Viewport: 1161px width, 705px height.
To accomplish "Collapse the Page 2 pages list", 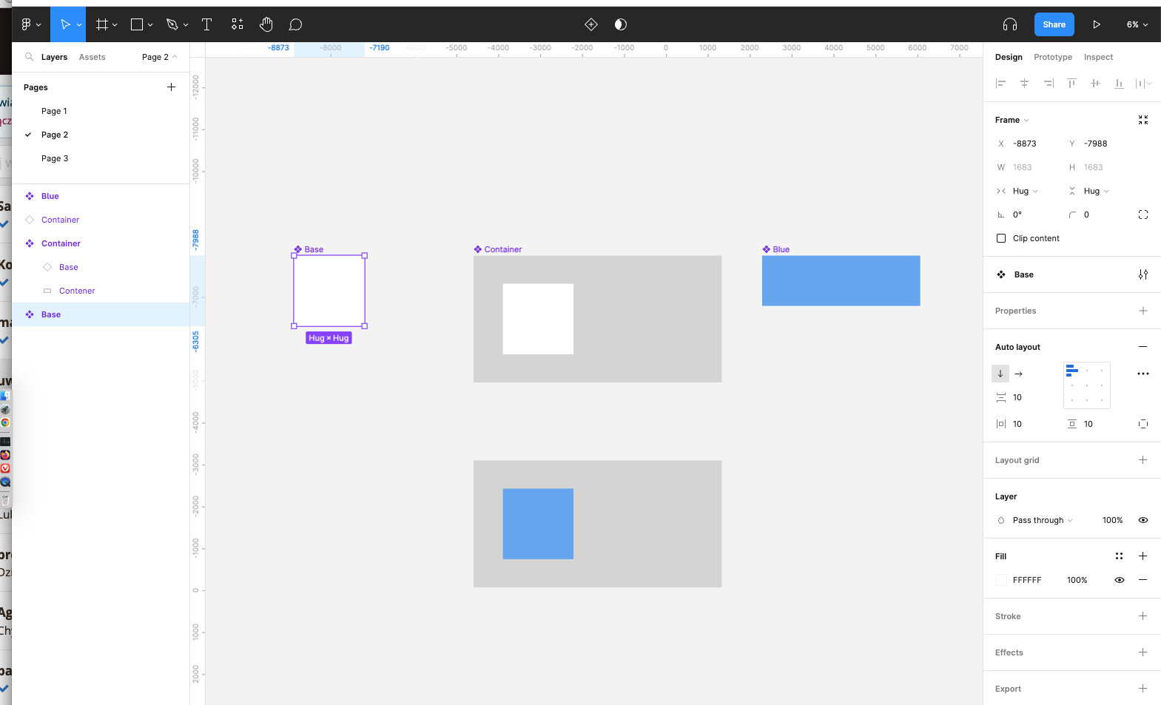I will pyautogui.click(x=159, y=57).
